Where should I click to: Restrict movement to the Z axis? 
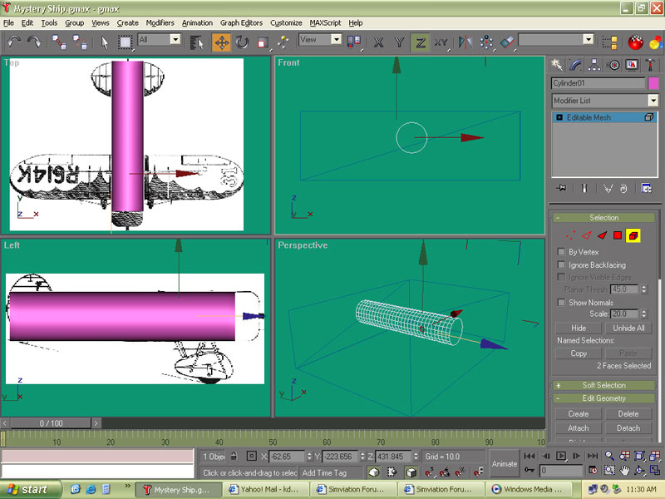coord(421,41)
